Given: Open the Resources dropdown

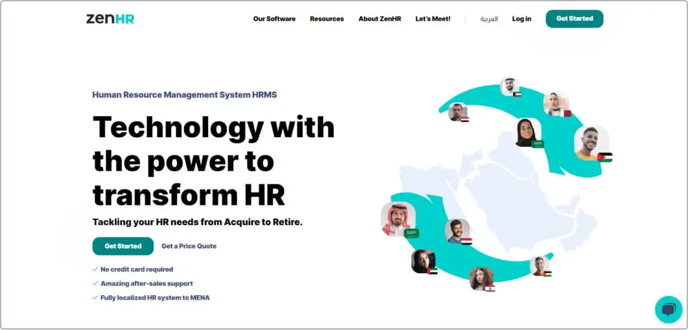Looking at the screenshot, I should tap(326, 19).
